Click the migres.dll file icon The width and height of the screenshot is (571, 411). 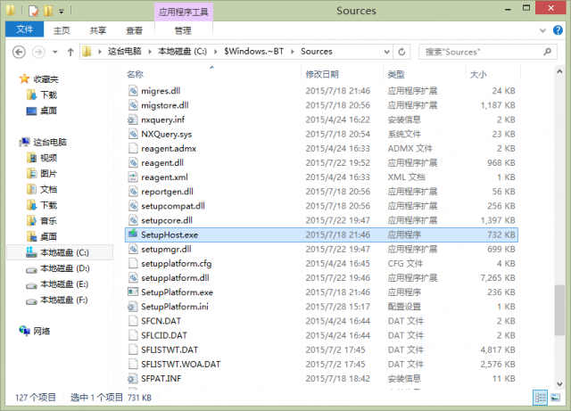[133, 91]
